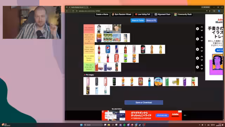This screenshot has width=225, height=127.
Task: Open the Alignment Chart option
Action: [162, 14]
